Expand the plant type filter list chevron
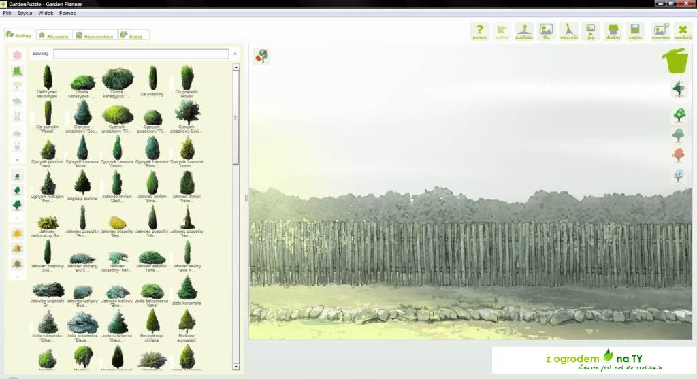 click(x=17, y=161)
